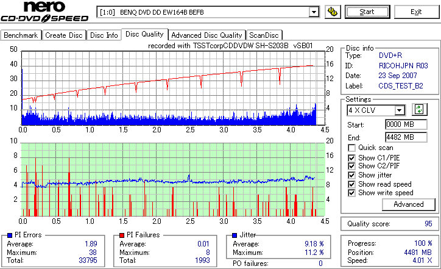Click the Jitter average 9.18 %
The height and width of the screenshot is (269, 441).
(x=314, y=243)
